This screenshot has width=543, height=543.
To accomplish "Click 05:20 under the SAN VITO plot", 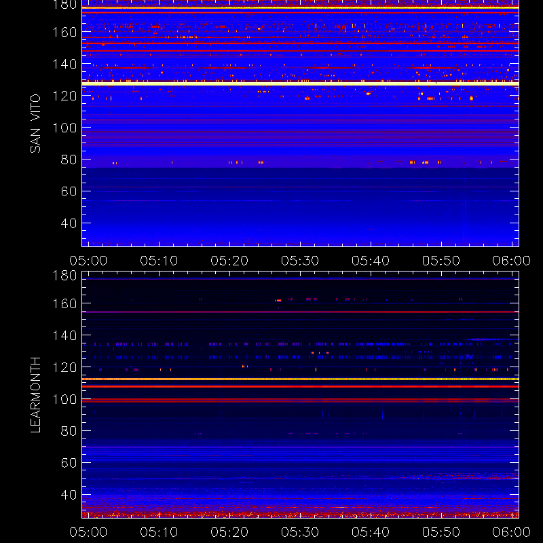I will 229,261.
